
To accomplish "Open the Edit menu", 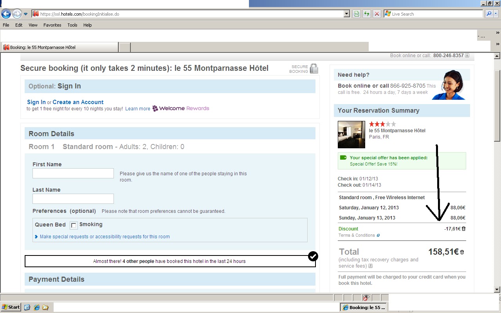I will 19,25.
